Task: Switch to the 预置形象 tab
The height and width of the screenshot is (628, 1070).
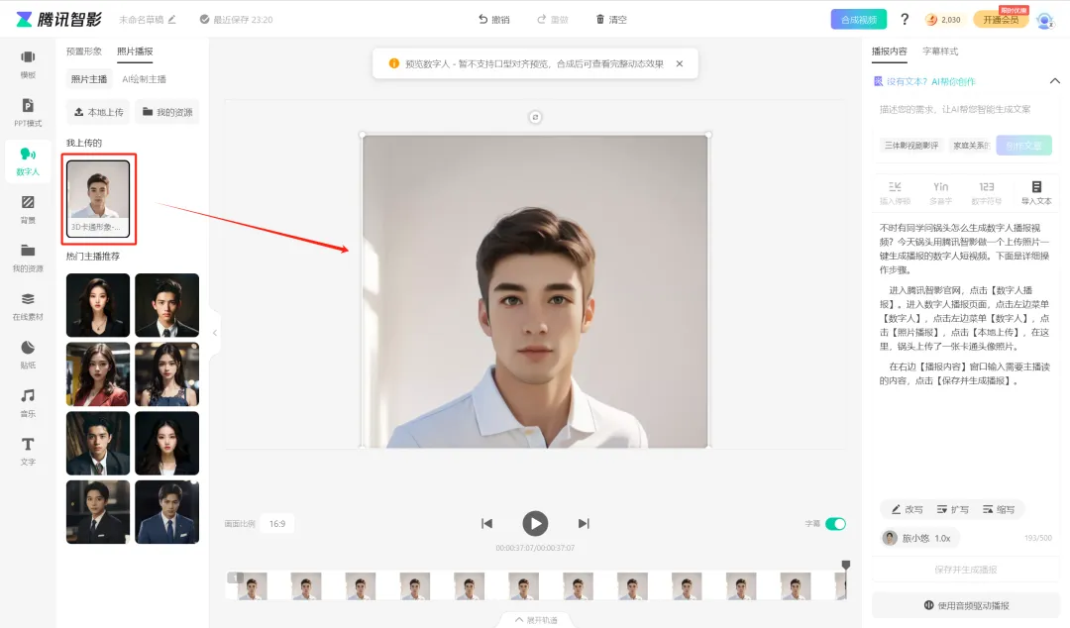Action: (x=84, y=52)
